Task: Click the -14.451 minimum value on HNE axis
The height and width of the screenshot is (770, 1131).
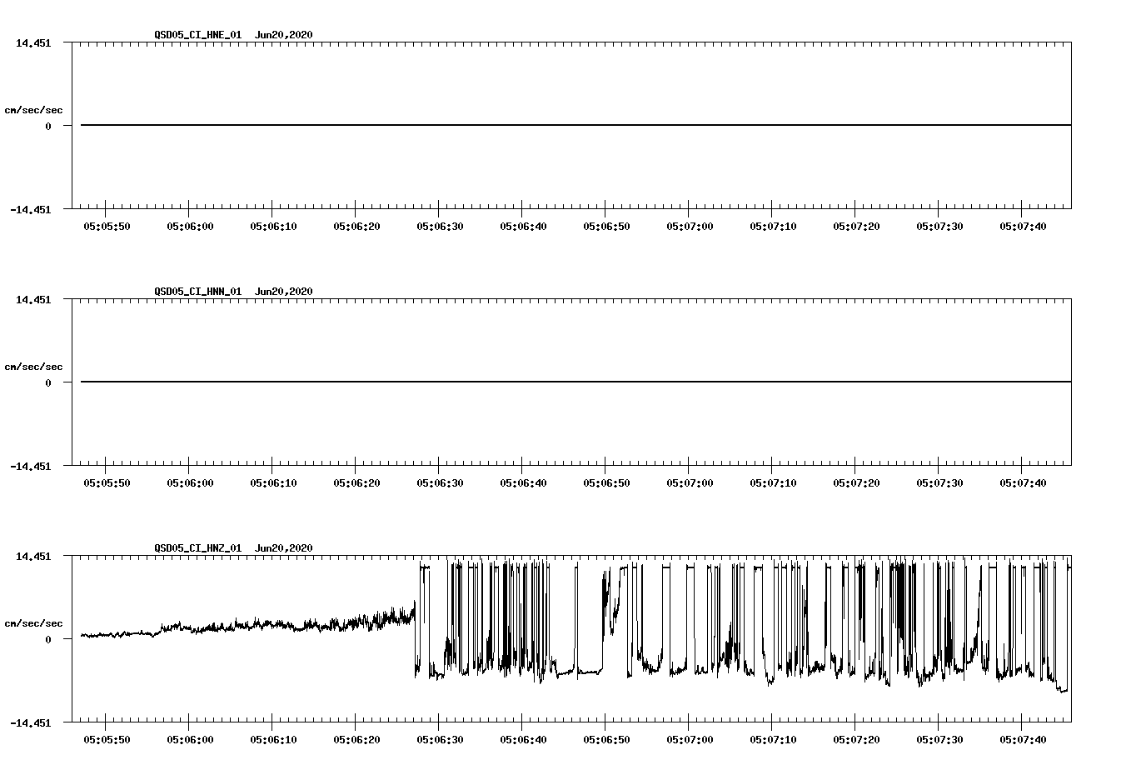Action: (x=31, y=210)
